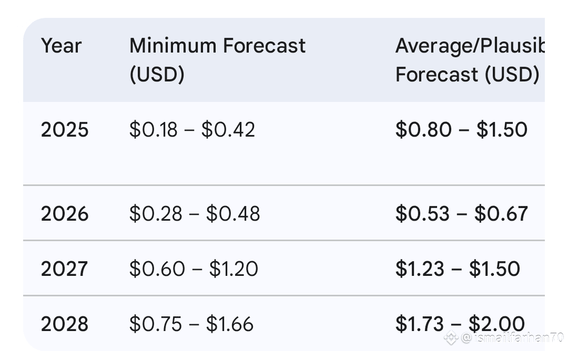Click the 2026 year cell
This screenshot has width=568, height=351.
[65, 213]
